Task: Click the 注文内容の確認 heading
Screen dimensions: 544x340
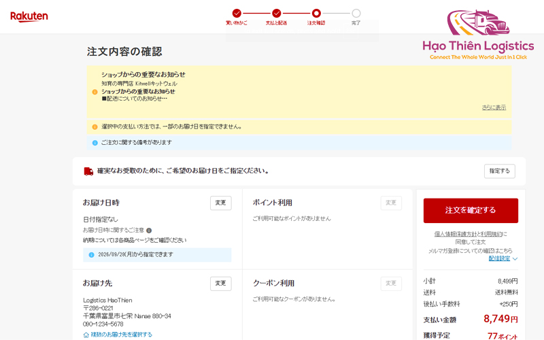Action: [x=124, y=52]
